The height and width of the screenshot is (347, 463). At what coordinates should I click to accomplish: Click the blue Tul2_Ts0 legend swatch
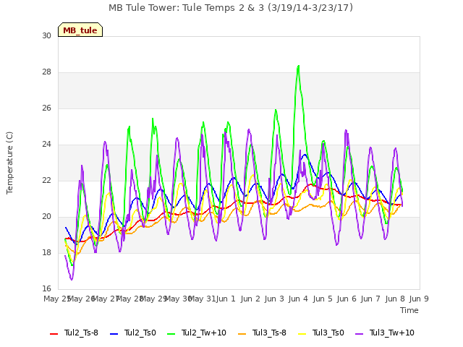pos(114,333)
